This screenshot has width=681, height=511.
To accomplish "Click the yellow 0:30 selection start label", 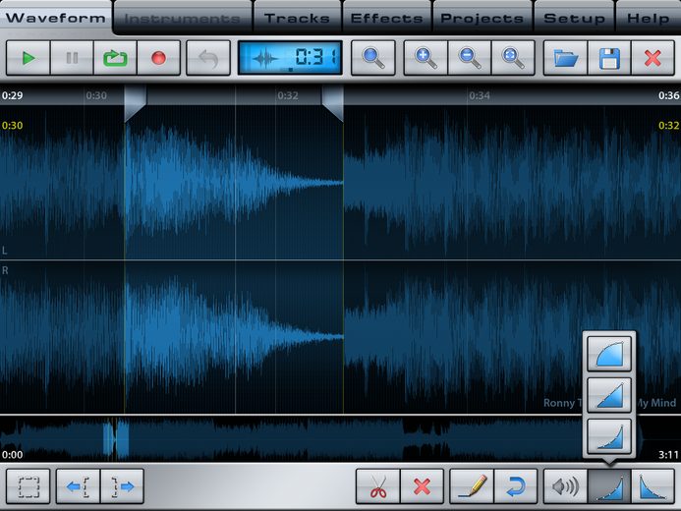I will point(12,126).
